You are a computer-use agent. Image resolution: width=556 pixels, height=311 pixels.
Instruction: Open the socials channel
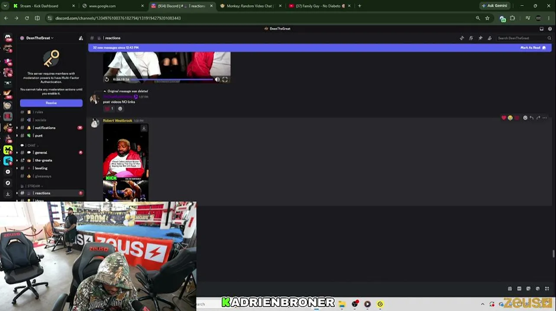(x=51, y=120)
